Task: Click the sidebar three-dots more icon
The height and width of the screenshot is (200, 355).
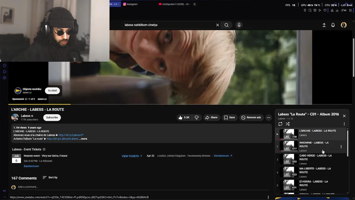Action: tap(4, 197)
